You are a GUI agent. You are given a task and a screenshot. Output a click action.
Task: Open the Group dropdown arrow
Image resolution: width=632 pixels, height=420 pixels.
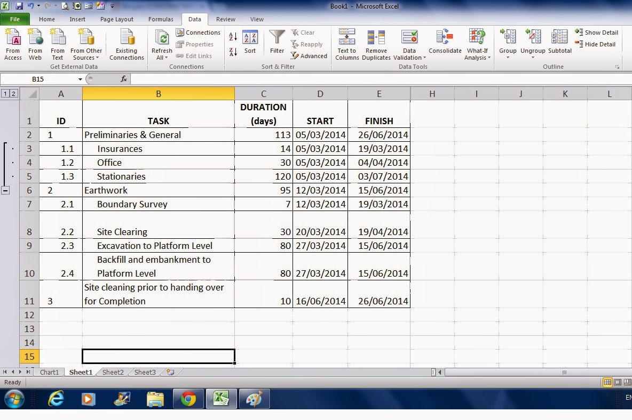[x=508, y=58]
